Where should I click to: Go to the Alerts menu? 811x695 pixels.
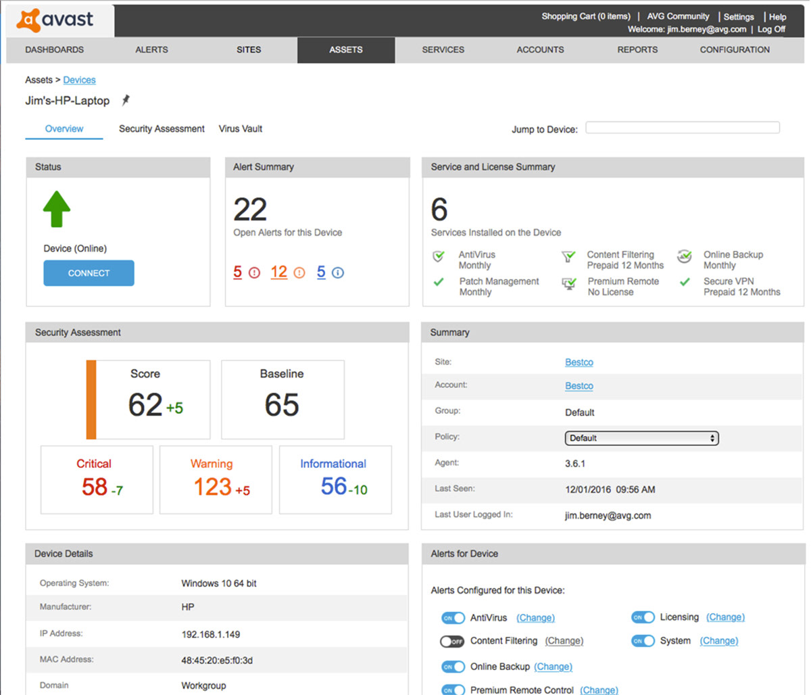point(151,50)
